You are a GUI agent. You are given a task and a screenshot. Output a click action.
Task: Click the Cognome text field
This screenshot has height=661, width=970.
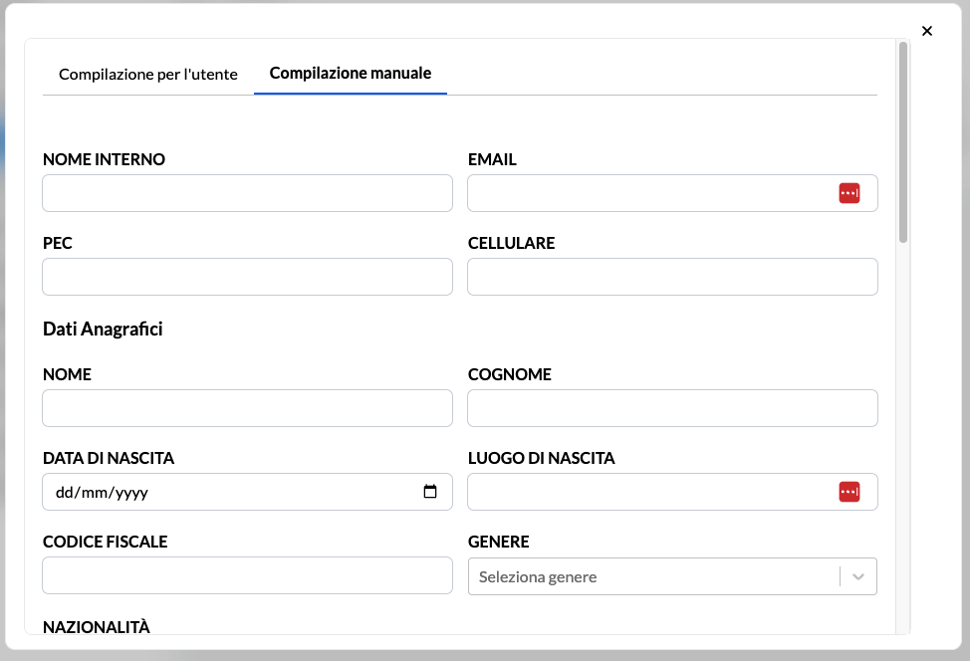[x=672, y=408]
